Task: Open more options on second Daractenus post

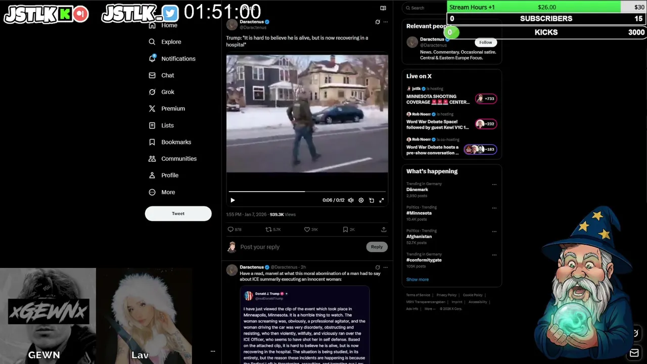Action: (386, 267)
